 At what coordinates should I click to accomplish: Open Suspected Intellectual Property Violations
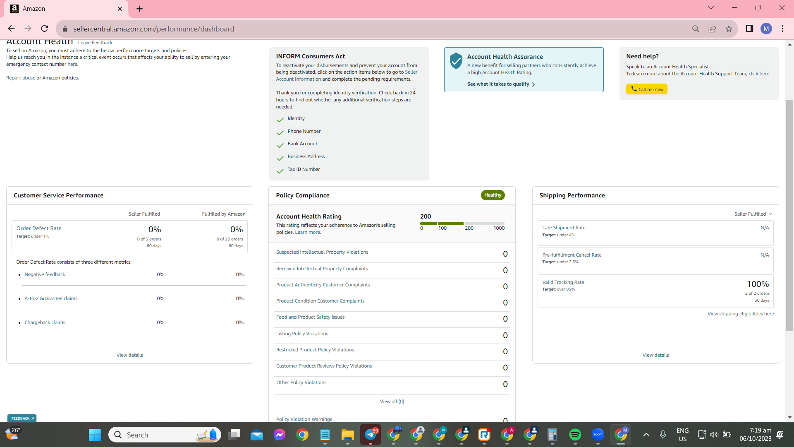[322, 252]
